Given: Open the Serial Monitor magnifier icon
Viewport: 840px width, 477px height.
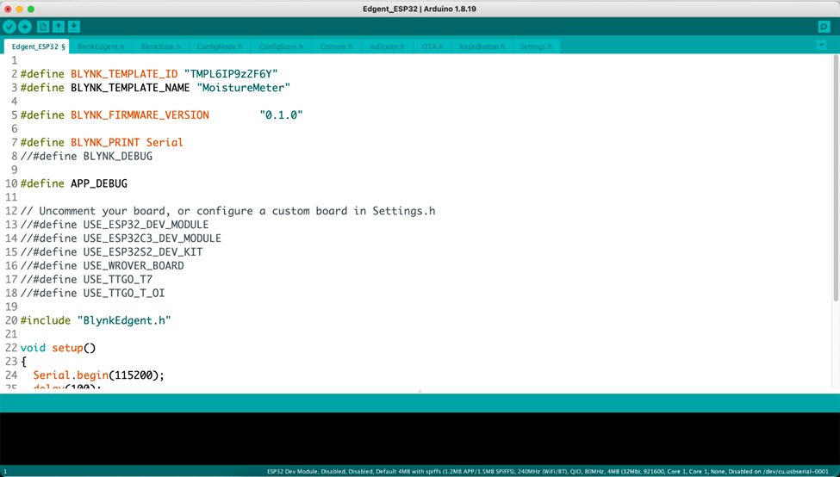Looking at the screenshot, I should pyautogui.click(x=824, y=27).
